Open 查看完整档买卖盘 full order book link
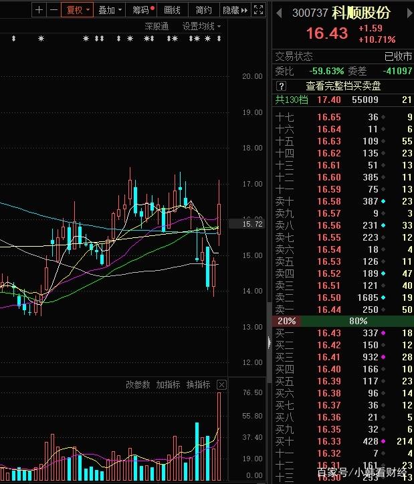 (x=344, y=86)
